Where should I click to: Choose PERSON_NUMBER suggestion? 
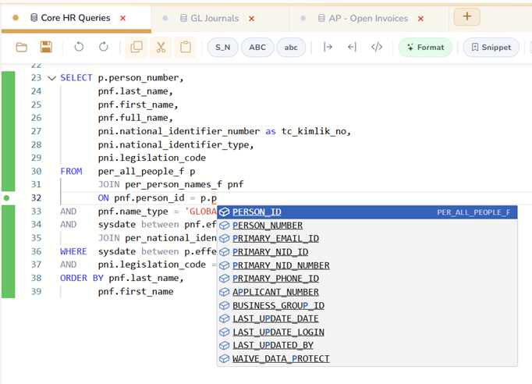[367, 226]
